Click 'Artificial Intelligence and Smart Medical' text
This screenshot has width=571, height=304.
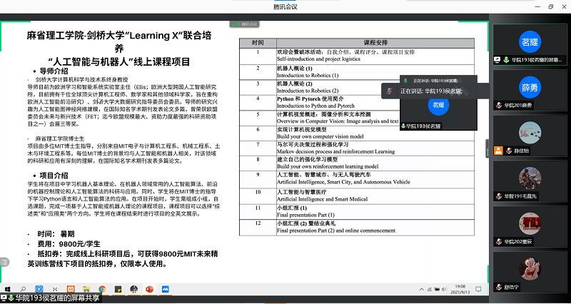tap(323, 199)
